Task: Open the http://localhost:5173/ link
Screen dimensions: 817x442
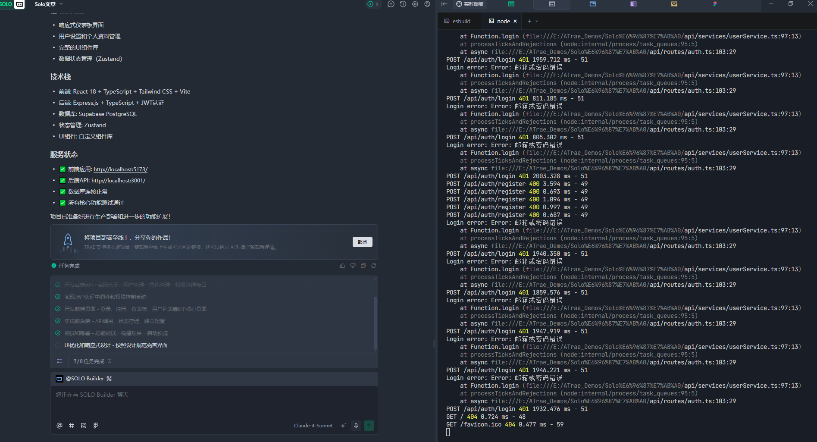Action: click(120, 169)
